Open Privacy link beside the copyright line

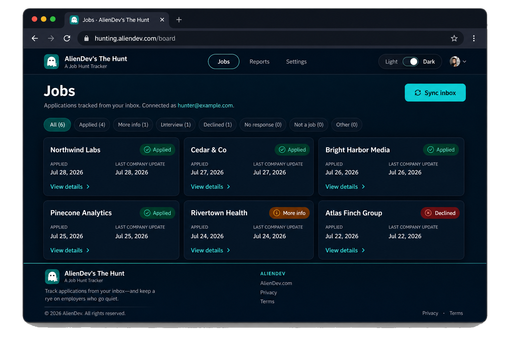pos(430,313)
